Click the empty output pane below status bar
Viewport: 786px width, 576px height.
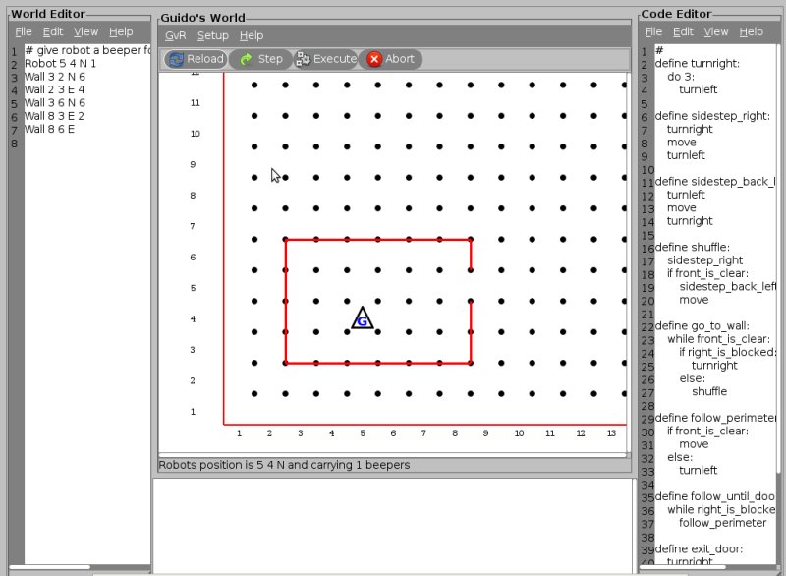pos(391,521)
